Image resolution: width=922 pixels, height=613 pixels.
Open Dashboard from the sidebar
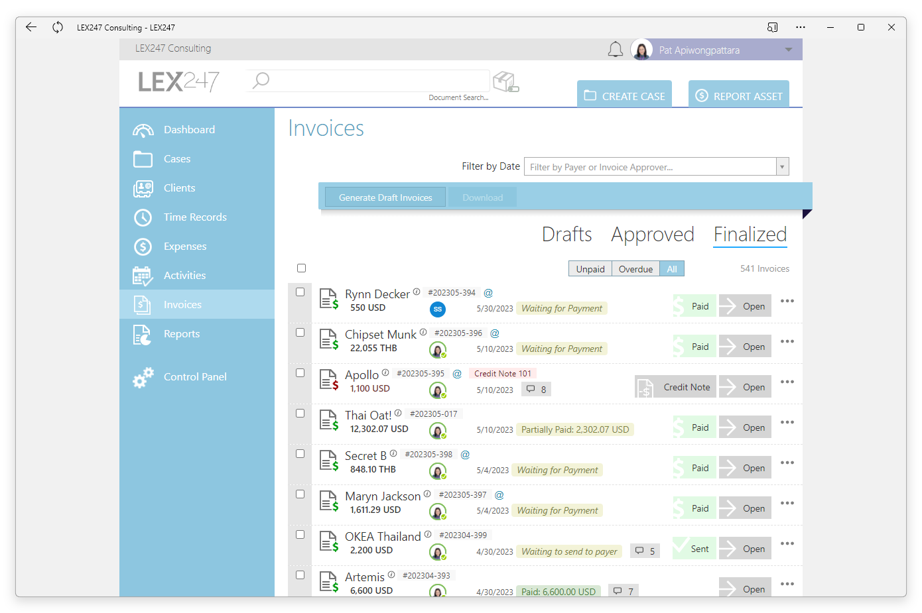tap(197, 130)
